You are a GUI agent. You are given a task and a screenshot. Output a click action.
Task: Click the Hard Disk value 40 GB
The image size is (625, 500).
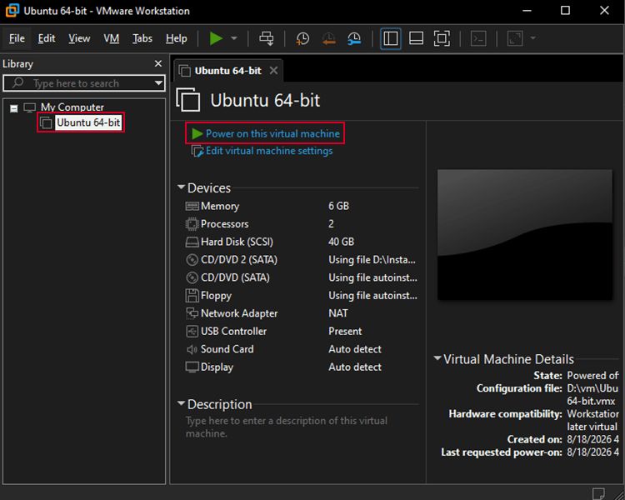tap(341, 242)
